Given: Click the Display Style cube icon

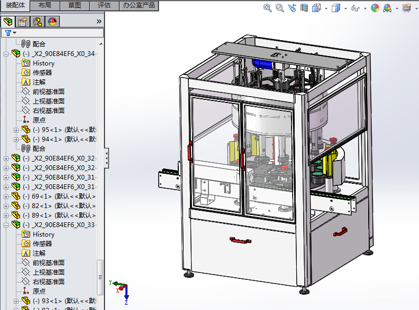Looking at the screenshot, I should click(x=336, y=8).
